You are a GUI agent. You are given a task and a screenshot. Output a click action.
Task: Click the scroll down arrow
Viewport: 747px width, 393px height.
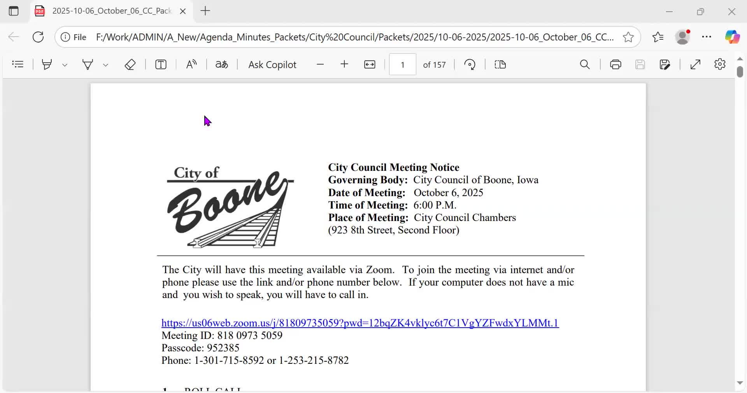(740, 383)
